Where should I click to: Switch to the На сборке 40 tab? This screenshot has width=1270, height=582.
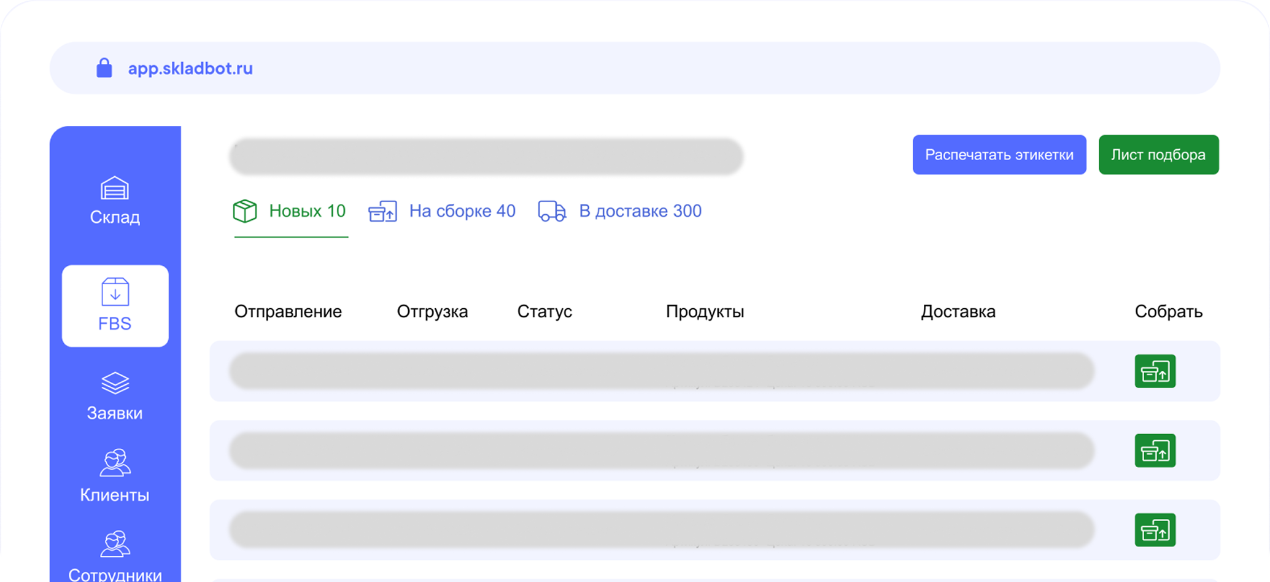pyautogui.click(x=442, y=211)
